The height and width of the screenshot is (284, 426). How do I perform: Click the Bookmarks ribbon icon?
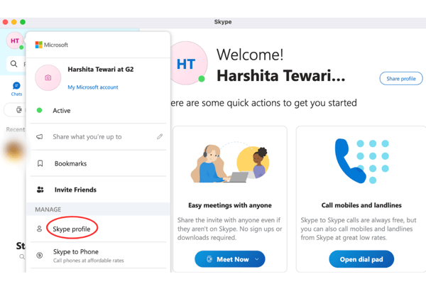[40, 163]
